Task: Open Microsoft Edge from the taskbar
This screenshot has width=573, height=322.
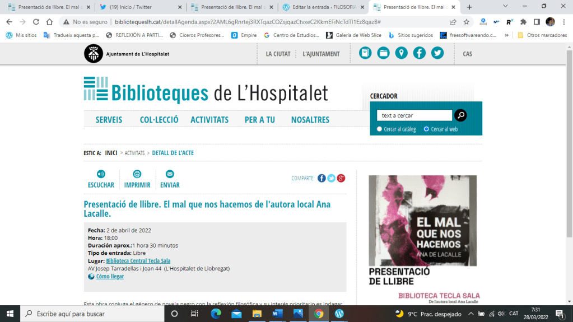Action: tap(216, 314)
